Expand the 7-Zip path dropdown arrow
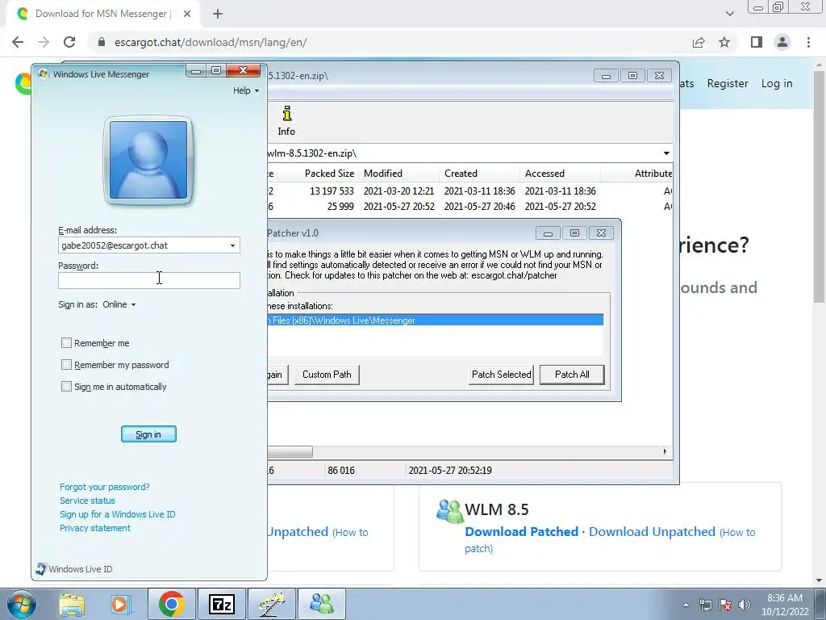 coord(666,153)
